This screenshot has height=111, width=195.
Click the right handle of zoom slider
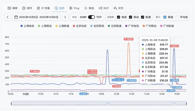(186, 103)
